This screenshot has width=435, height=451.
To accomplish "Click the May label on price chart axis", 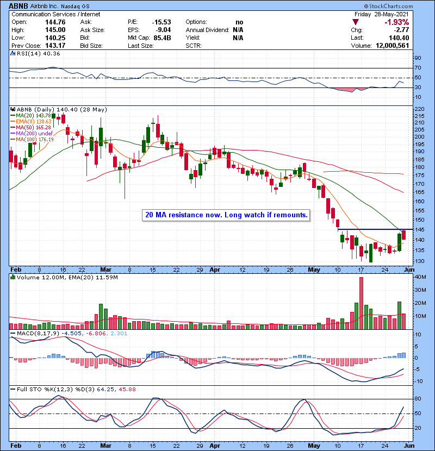I will (x=314, y=270).
